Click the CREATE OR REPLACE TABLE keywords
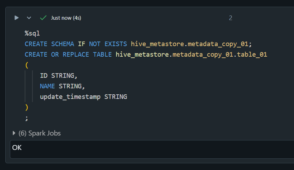Screen dimensions: 294x170 pos(68,55)
